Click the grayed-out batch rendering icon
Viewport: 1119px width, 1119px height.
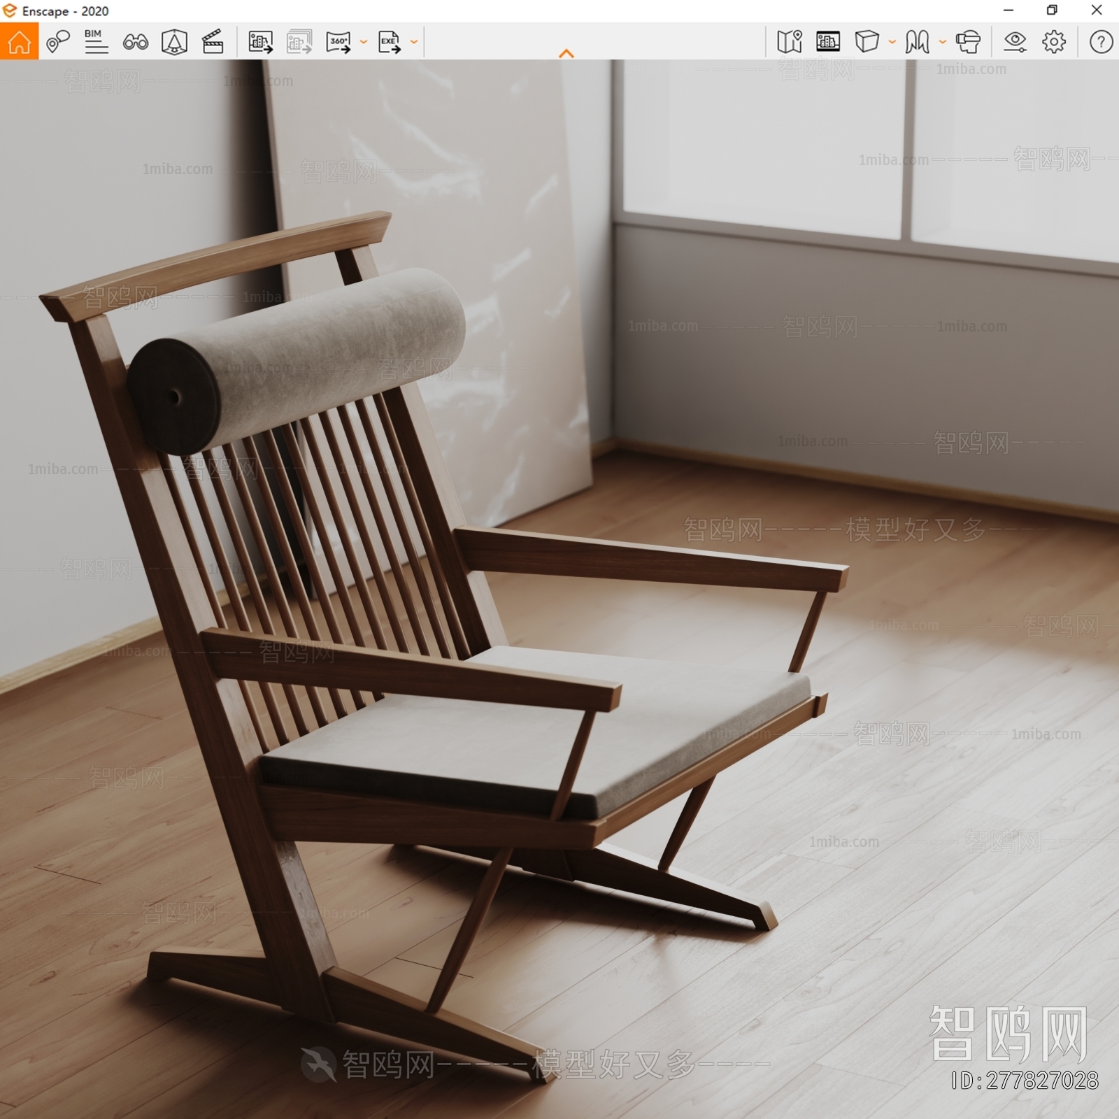299,42
